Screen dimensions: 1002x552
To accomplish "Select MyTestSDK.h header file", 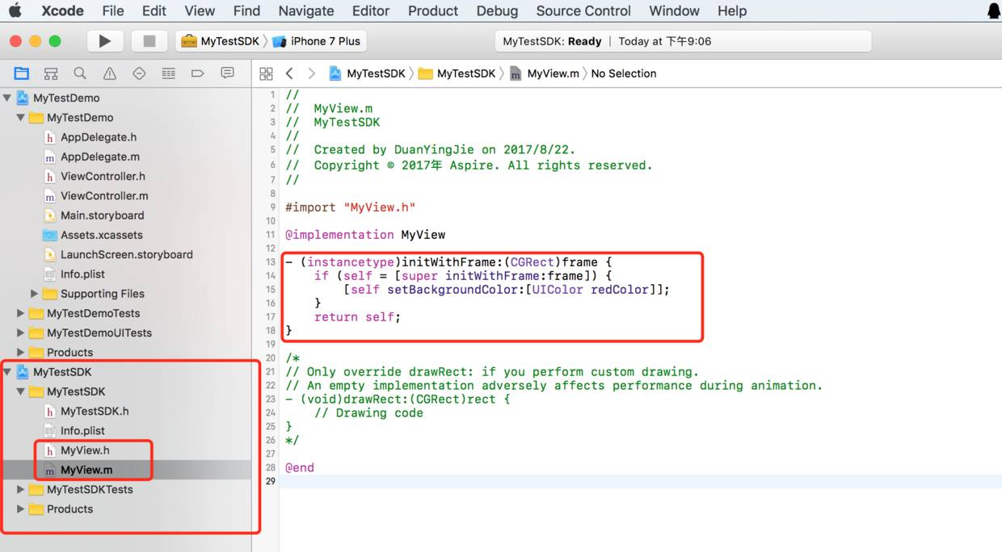I will click(x=95, y=412).
